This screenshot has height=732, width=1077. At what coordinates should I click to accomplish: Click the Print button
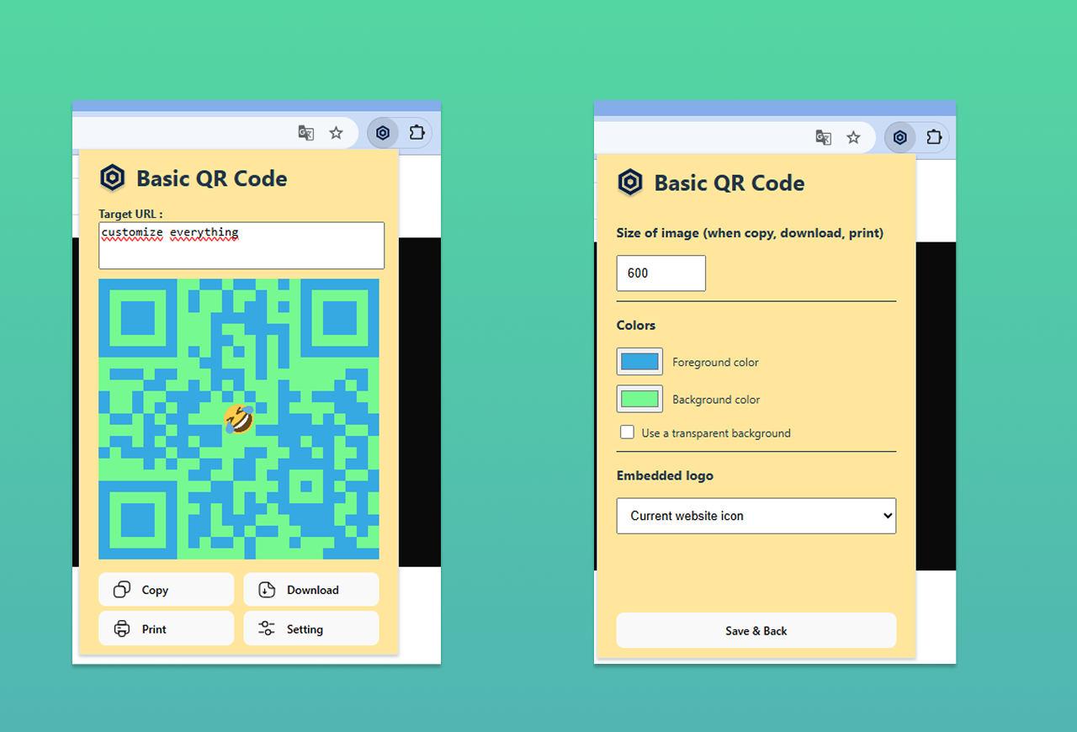(166, 629)
